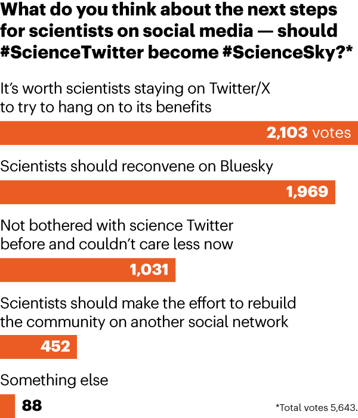Click the 1,031 vote count

point(149,270)
